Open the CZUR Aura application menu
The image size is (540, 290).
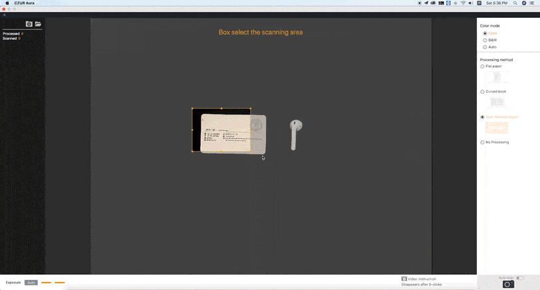tap(24, 3)
